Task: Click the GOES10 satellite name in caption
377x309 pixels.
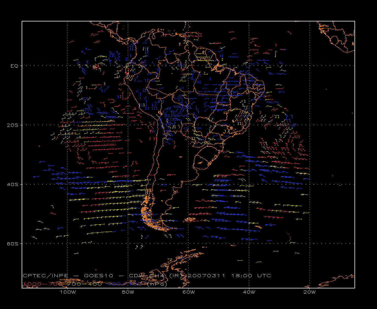Action: coord(98,275)
